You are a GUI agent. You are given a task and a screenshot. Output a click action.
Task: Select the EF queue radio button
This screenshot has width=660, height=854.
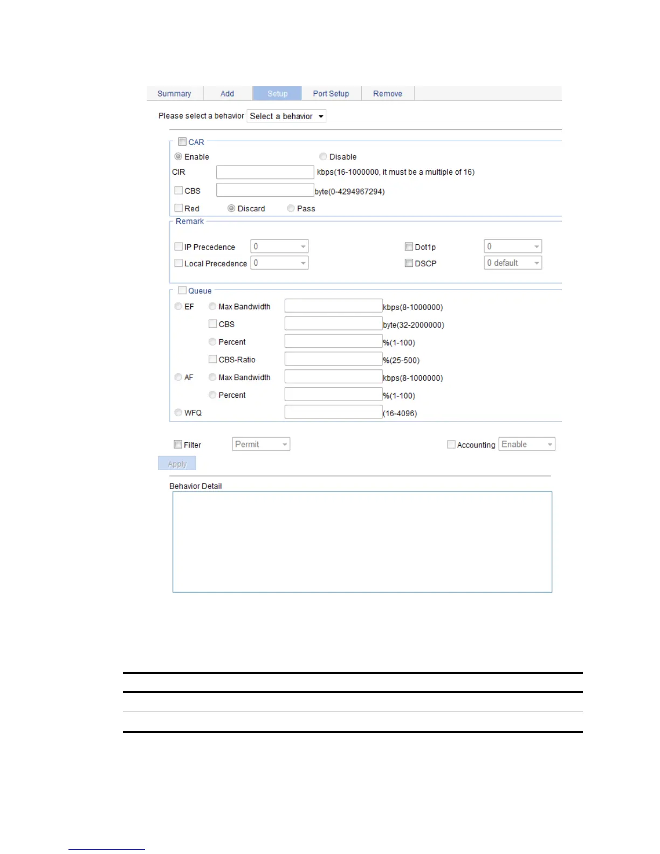[x=178, y=306]
